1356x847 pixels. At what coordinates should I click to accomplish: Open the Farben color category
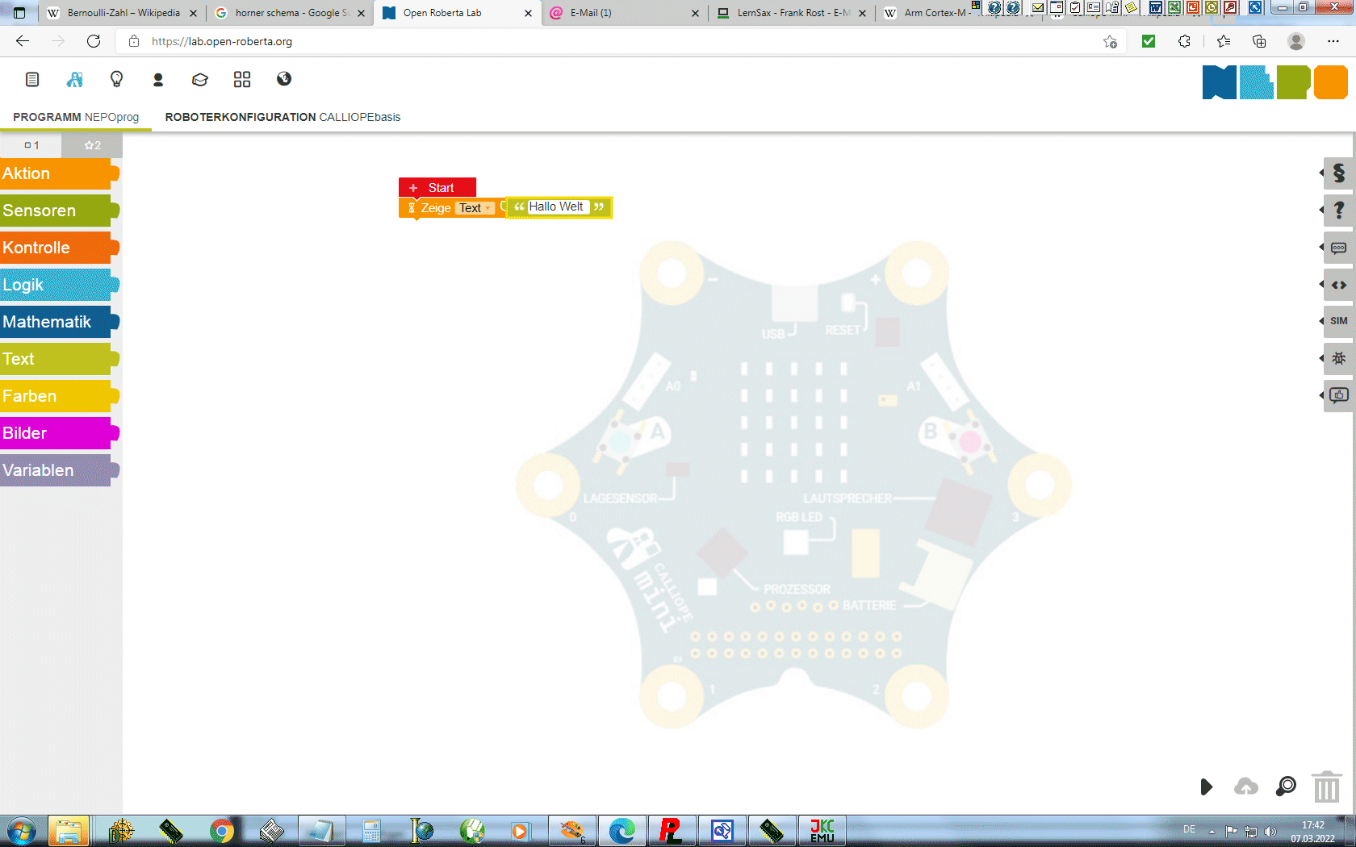[x=56, y=396]
